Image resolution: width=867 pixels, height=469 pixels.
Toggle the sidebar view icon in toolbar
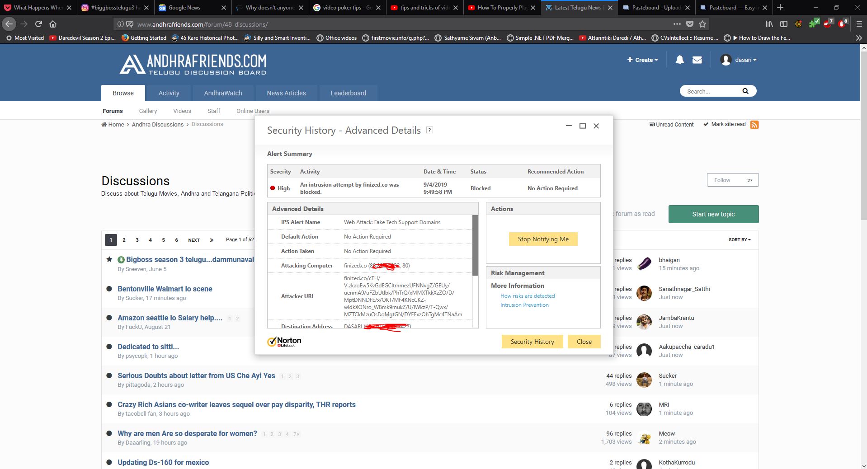784,24
